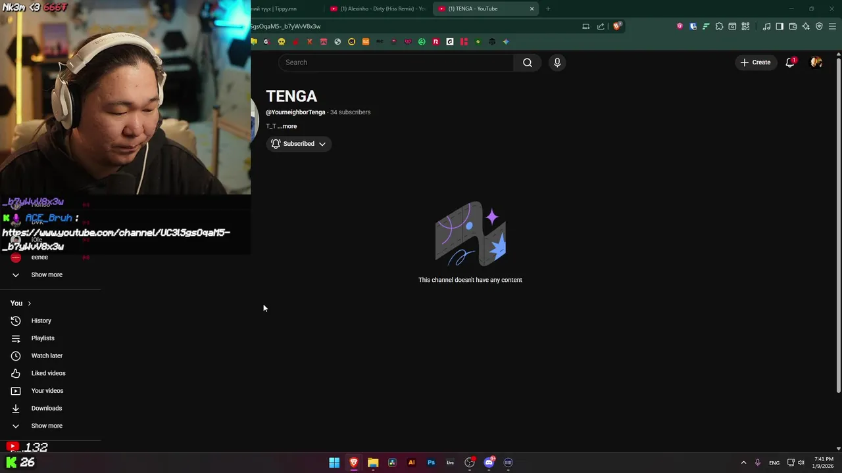Image resolution: width=842 pixels, height=473 pixels.
Task: Open YouTube notifications bell
Action: tap(790, 62)
